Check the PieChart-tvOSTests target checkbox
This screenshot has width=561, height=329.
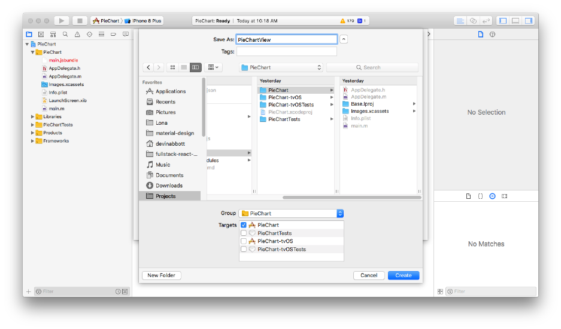click(x=244, y=250)
